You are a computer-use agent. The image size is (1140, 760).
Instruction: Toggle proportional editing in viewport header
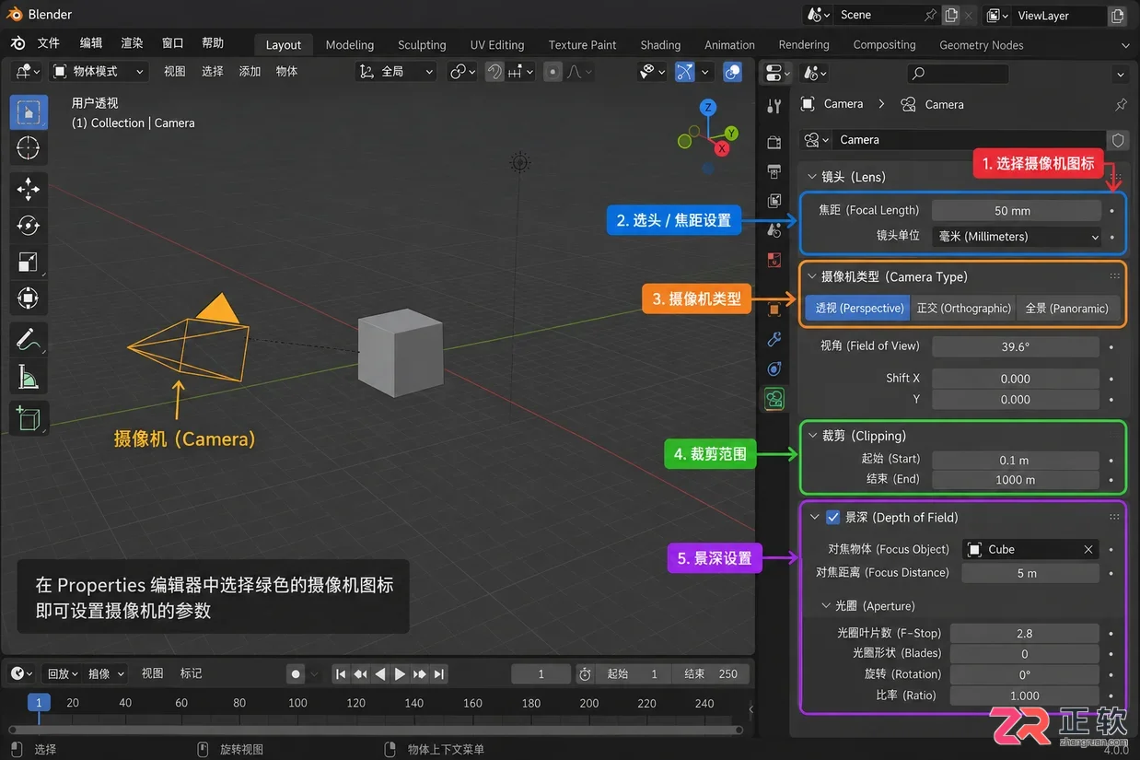pyautogui.click(x=553, y=72)
